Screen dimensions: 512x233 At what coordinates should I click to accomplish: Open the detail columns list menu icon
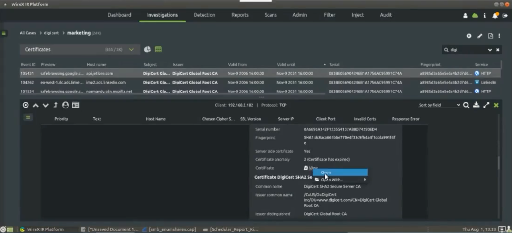[x=28, y=117]
